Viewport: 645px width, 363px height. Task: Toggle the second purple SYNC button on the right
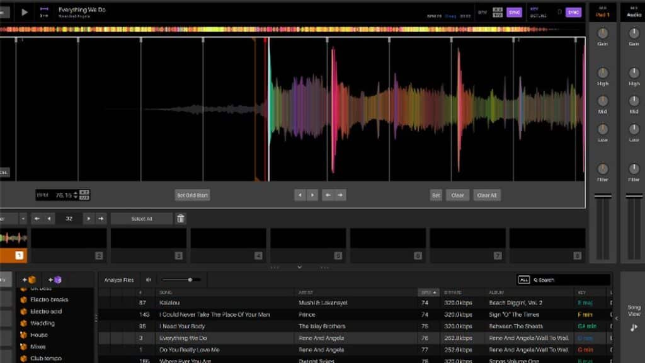[x=573, y=13]
